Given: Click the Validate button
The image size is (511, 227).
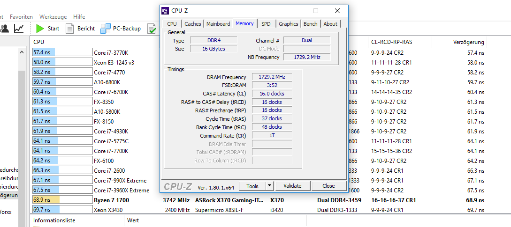Looking at the screenshot, I should pos(292,186).
